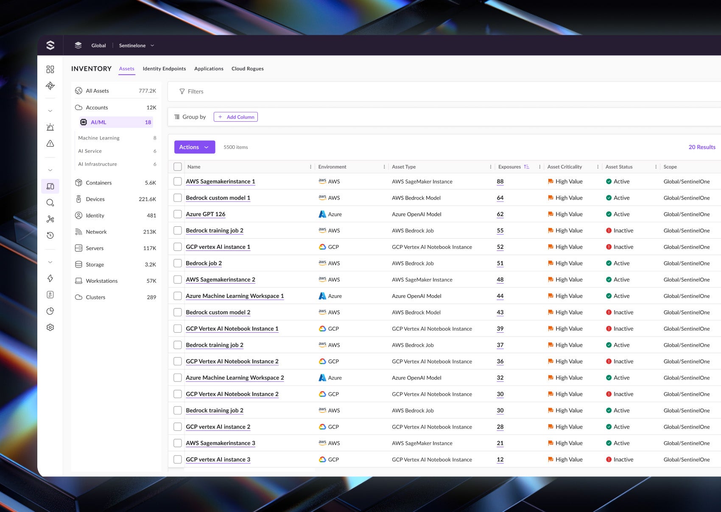Open the Actions dropdown button
721x512 pixels.
coord(194,147)
